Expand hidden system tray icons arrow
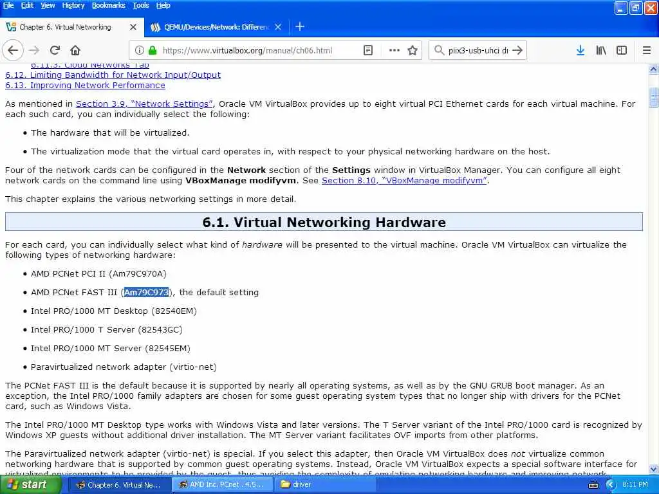 [610, 485]
